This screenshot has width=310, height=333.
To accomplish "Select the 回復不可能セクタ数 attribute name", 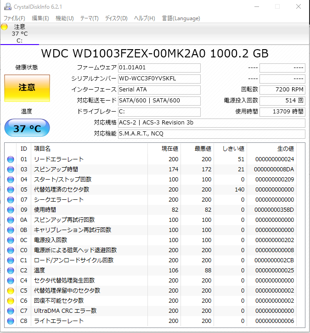I will click(59, 301).
